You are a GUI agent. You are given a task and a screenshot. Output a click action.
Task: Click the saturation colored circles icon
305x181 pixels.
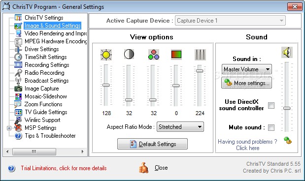pyautogui.click(x=154, y=55)
